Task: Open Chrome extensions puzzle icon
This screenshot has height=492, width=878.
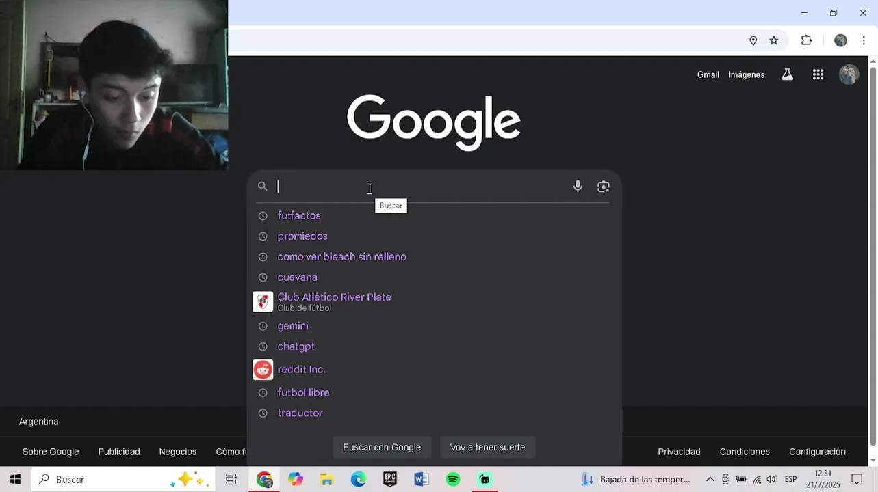Action: (x=806, y=41)
